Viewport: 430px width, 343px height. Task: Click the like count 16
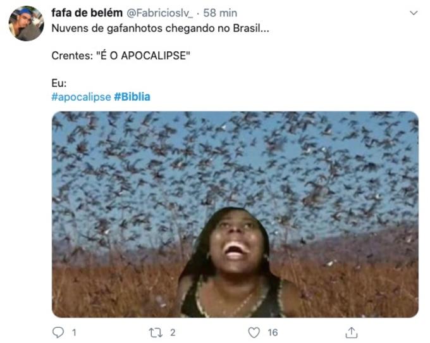click(273, 333)
